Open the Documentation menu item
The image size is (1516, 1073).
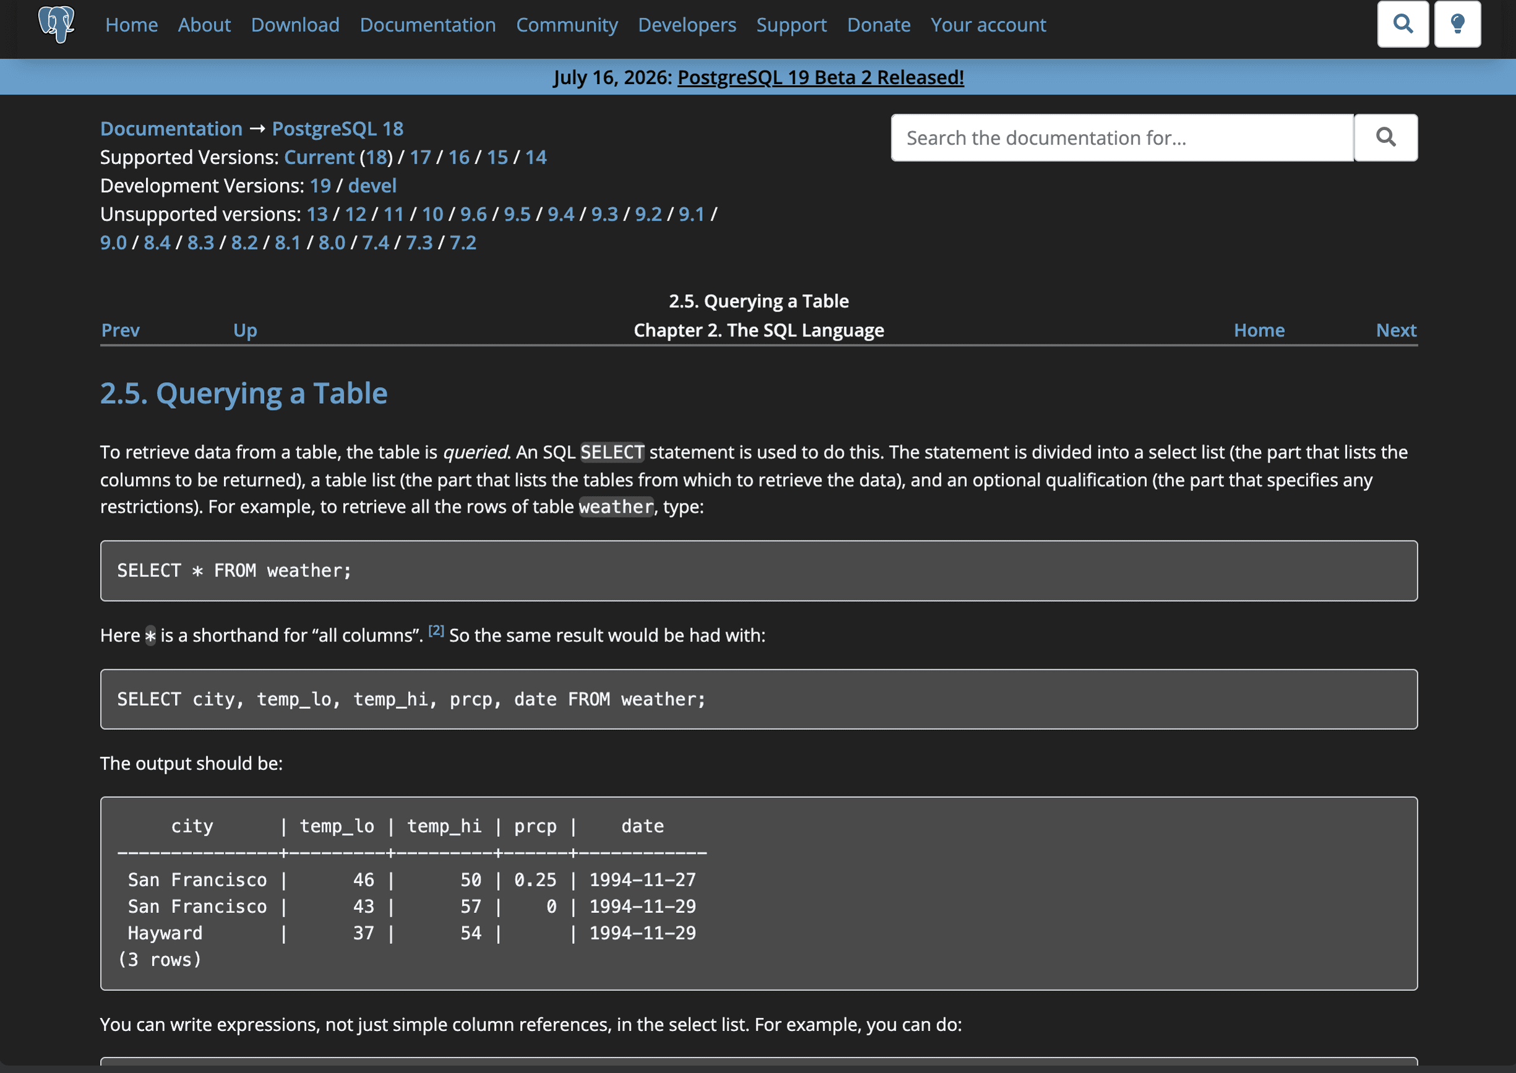(427, 25)
